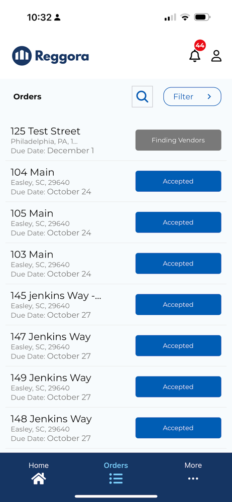Tap the Reggora logo
The image size is (232, 502).
click(50, 56)
